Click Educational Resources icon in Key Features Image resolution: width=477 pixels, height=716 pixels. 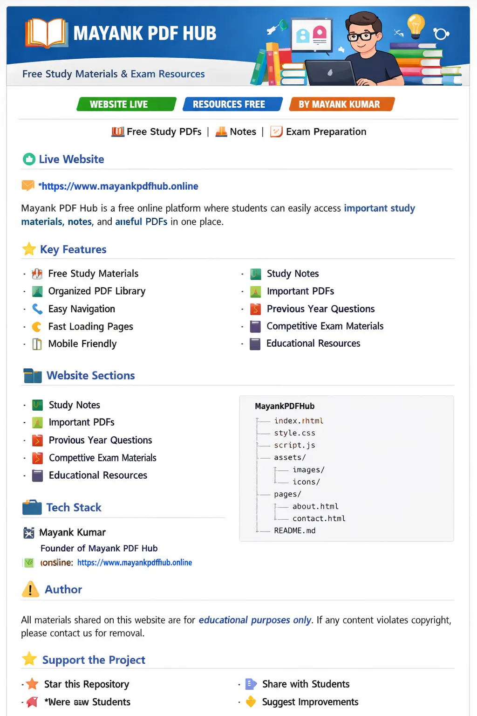(255, 344)
